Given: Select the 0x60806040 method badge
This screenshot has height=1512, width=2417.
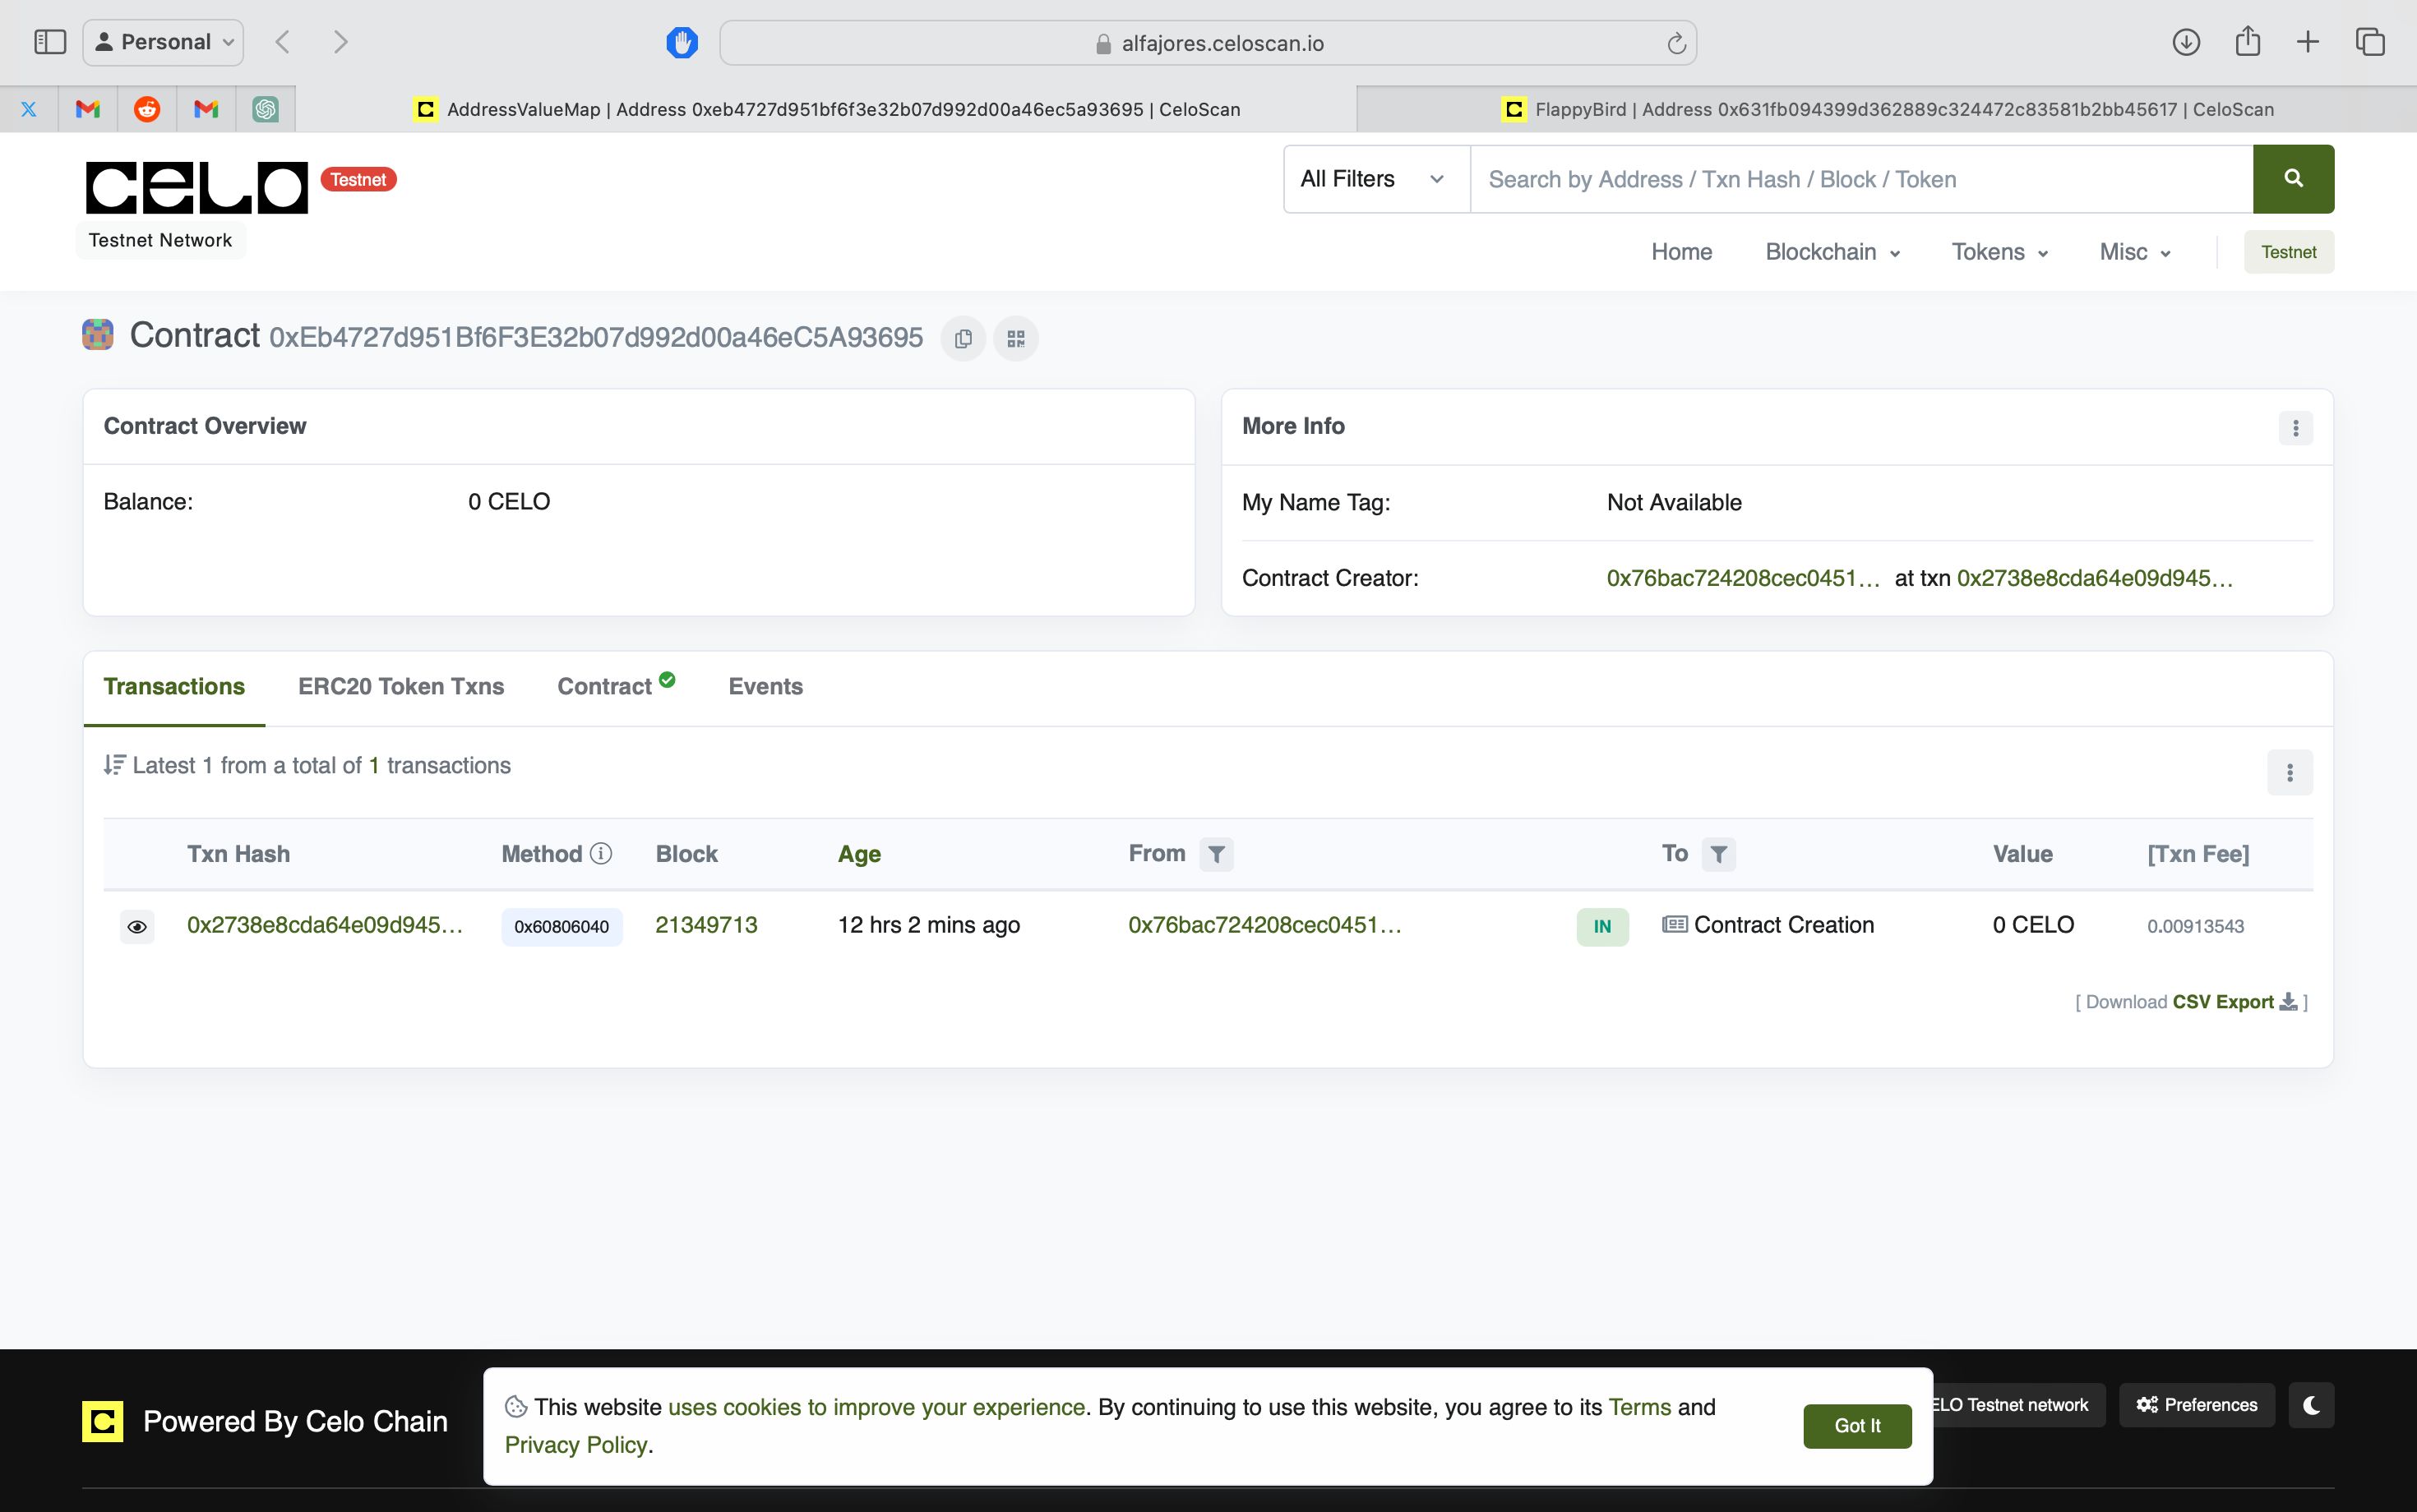Looking at the screenshot, I should [562, 927].
